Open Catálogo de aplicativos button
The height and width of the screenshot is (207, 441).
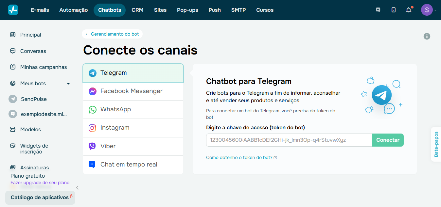pos(40,198)
